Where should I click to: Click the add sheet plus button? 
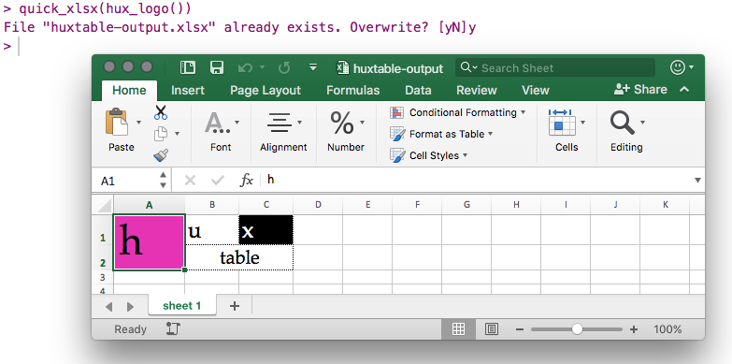tap(235, 306)
